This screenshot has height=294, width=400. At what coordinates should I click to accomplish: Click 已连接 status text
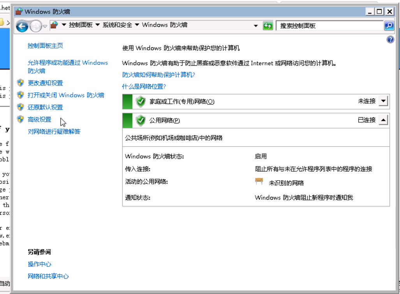(x=367, y=120)
